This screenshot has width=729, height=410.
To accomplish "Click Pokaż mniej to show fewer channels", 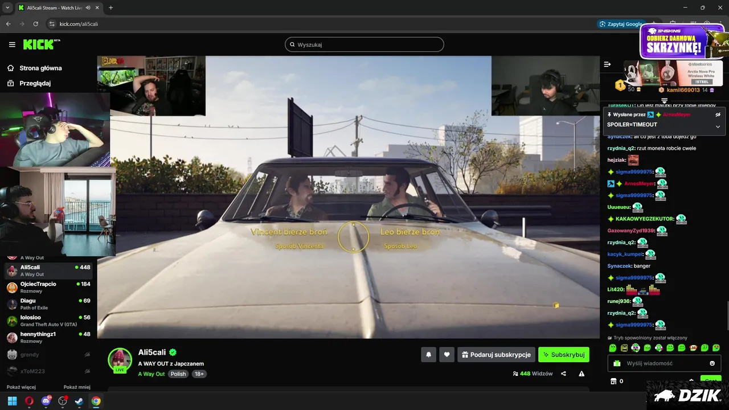I will click(77, 387).
